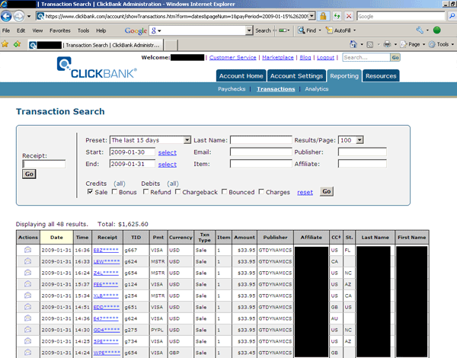The width and height of the screenshot is (457, 358).
Task: Check the Charges checkbox
Action: [261, 192]
